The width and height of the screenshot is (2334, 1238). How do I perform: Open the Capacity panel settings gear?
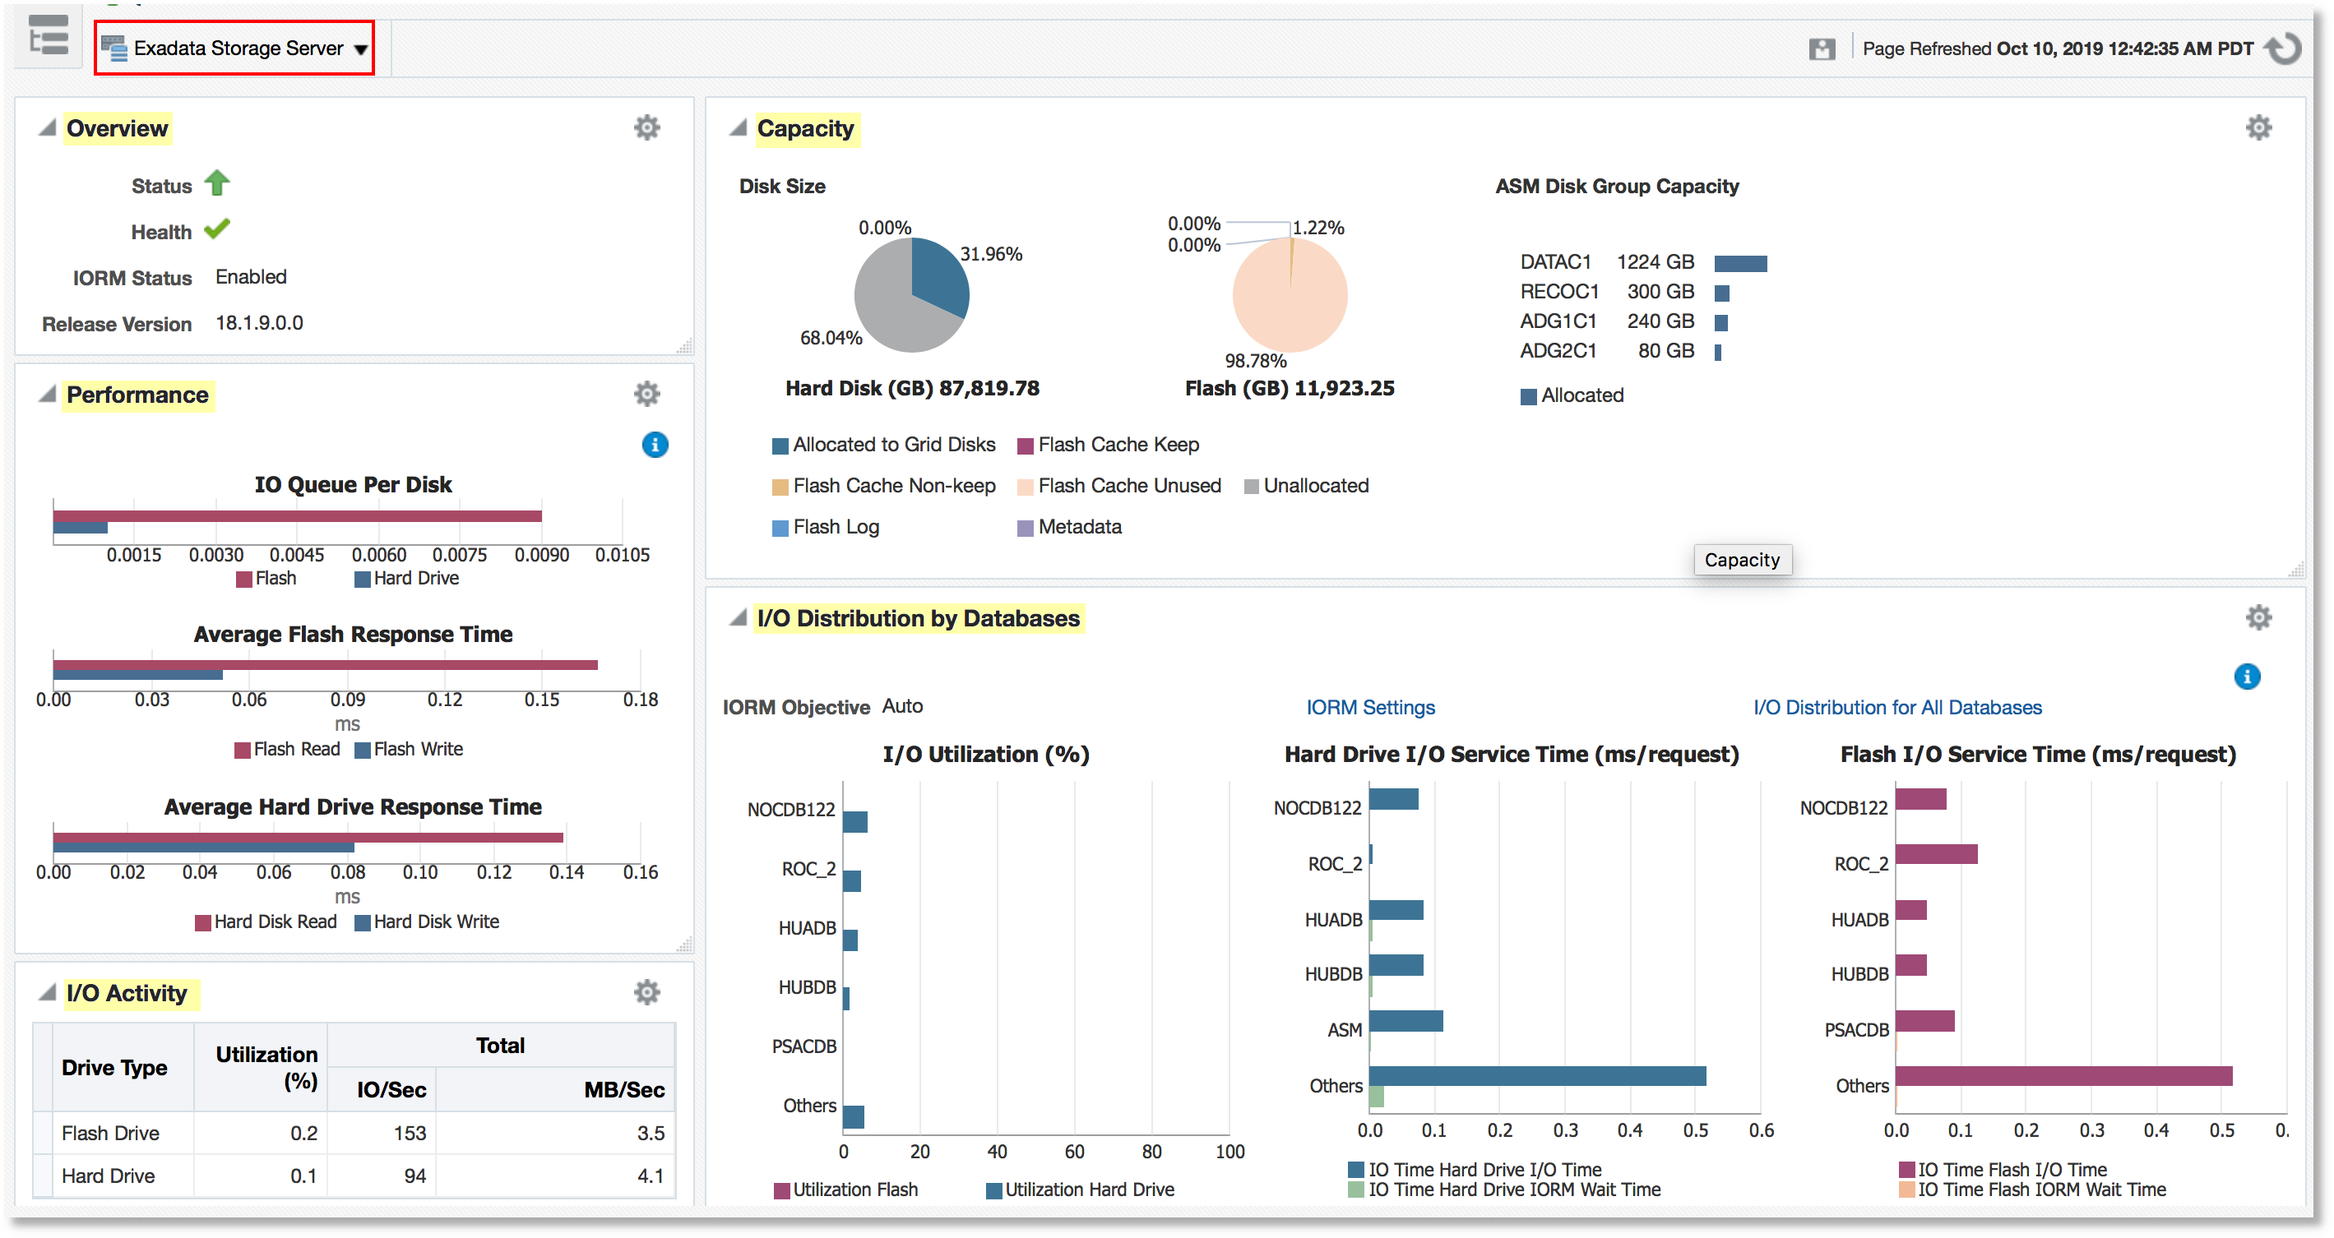(2259, 127)
